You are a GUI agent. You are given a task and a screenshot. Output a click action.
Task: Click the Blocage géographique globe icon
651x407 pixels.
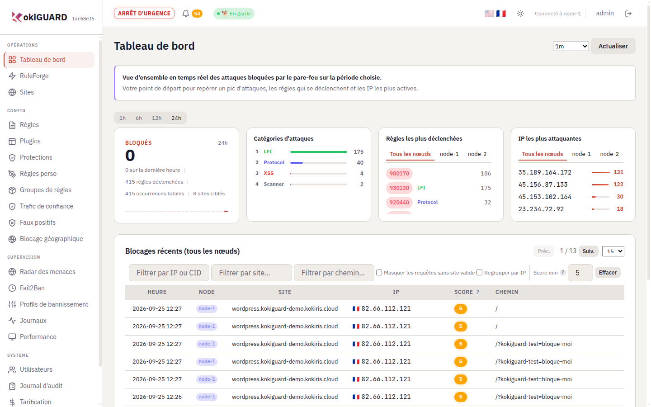[x=12, y=239]
